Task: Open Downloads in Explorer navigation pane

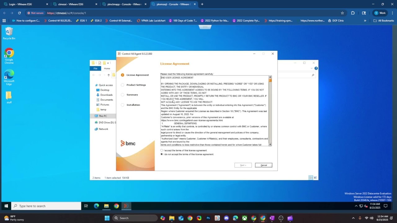Action: 106,95
